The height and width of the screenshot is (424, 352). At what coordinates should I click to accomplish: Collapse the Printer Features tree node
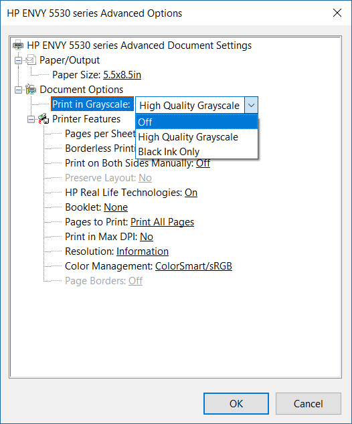click(31, 119)
